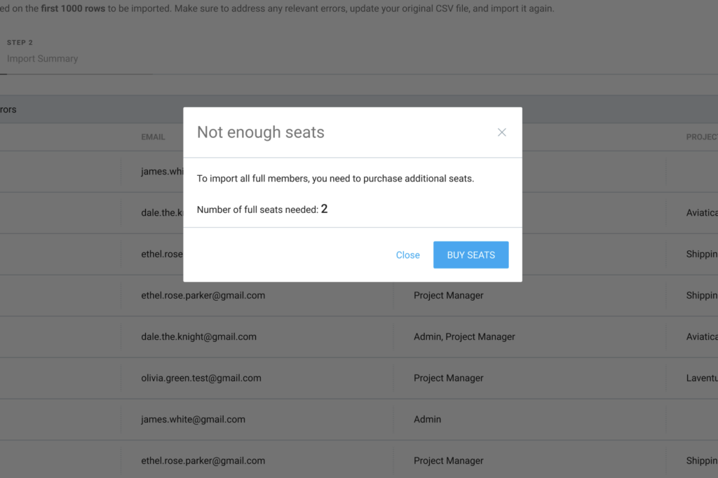The height and width of the screenshot is (478, 718).
Task: Click the "To import all full members" message
Action: [x=335, y=179]
